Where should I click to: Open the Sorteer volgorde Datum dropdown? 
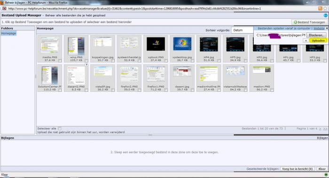(242, 30)
